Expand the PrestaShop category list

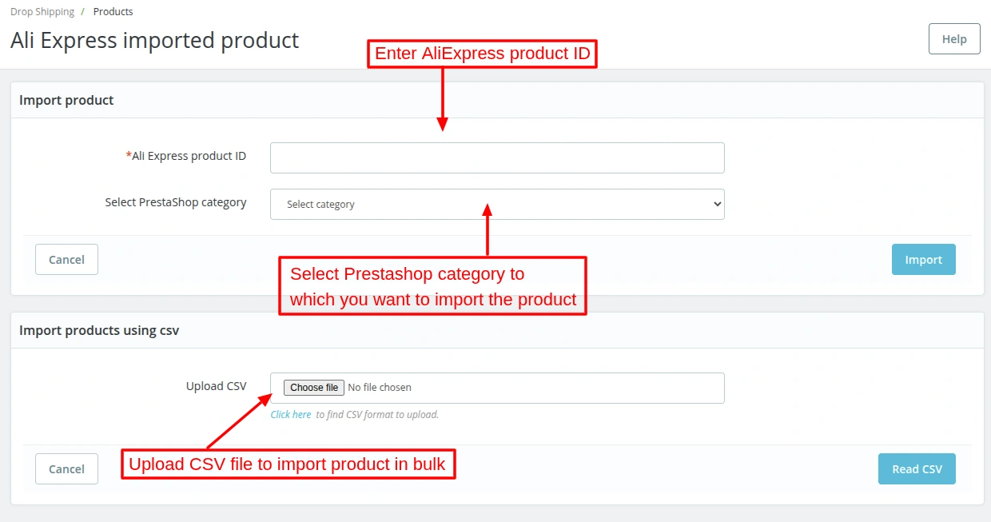(496, 204)
